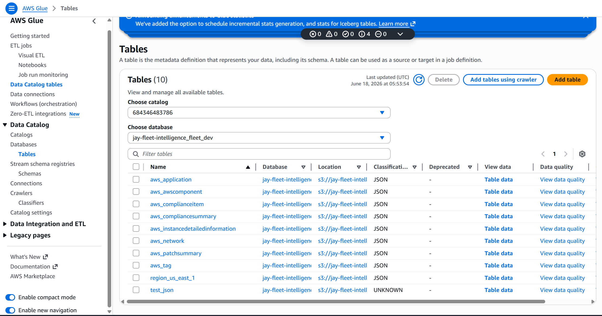Open Getting started in sidebar
The image size is (602, 316).
(x=30, y=36)
